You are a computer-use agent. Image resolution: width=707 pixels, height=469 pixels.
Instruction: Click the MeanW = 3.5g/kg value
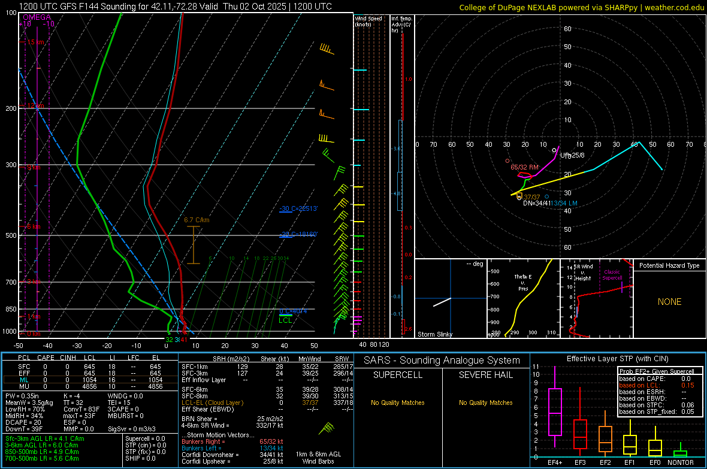[x=29, y=403]
